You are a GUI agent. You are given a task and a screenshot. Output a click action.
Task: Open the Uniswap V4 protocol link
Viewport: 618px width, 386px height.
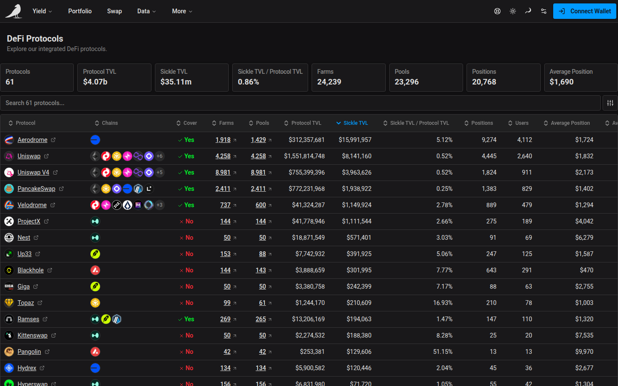click(33, 172)
